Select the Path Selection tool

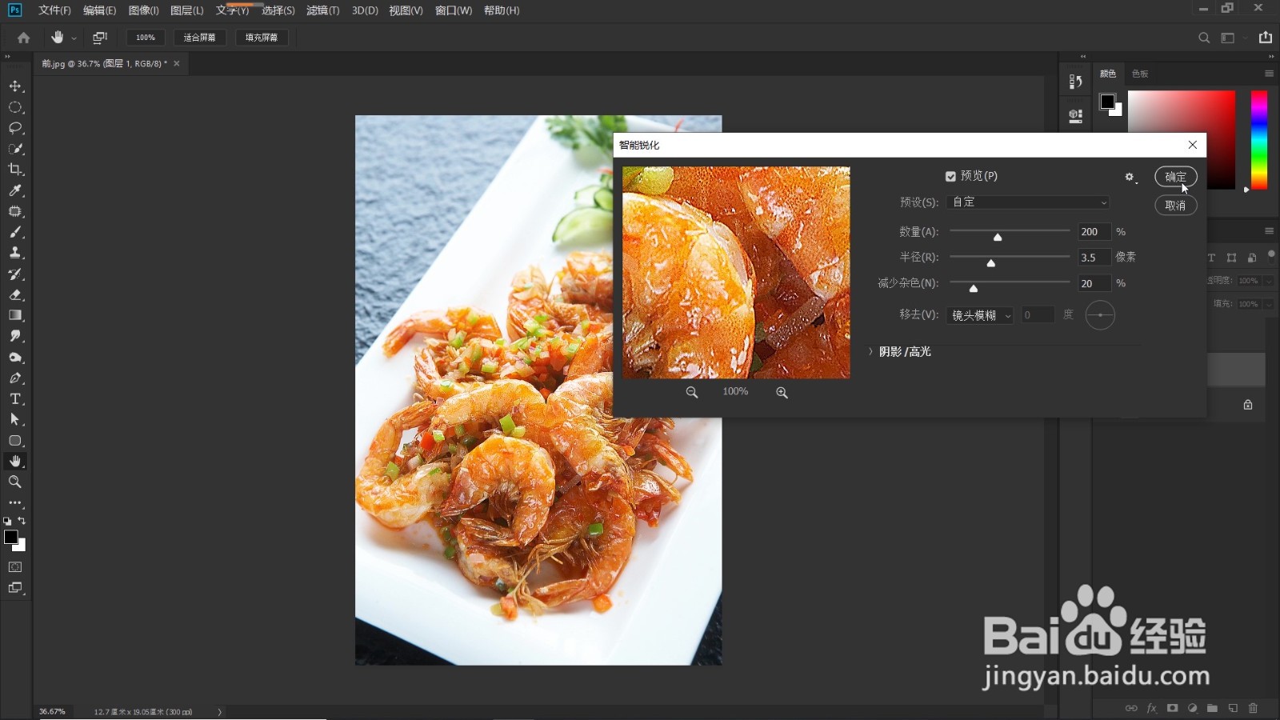pyautogui.click(x=15, y=419)
